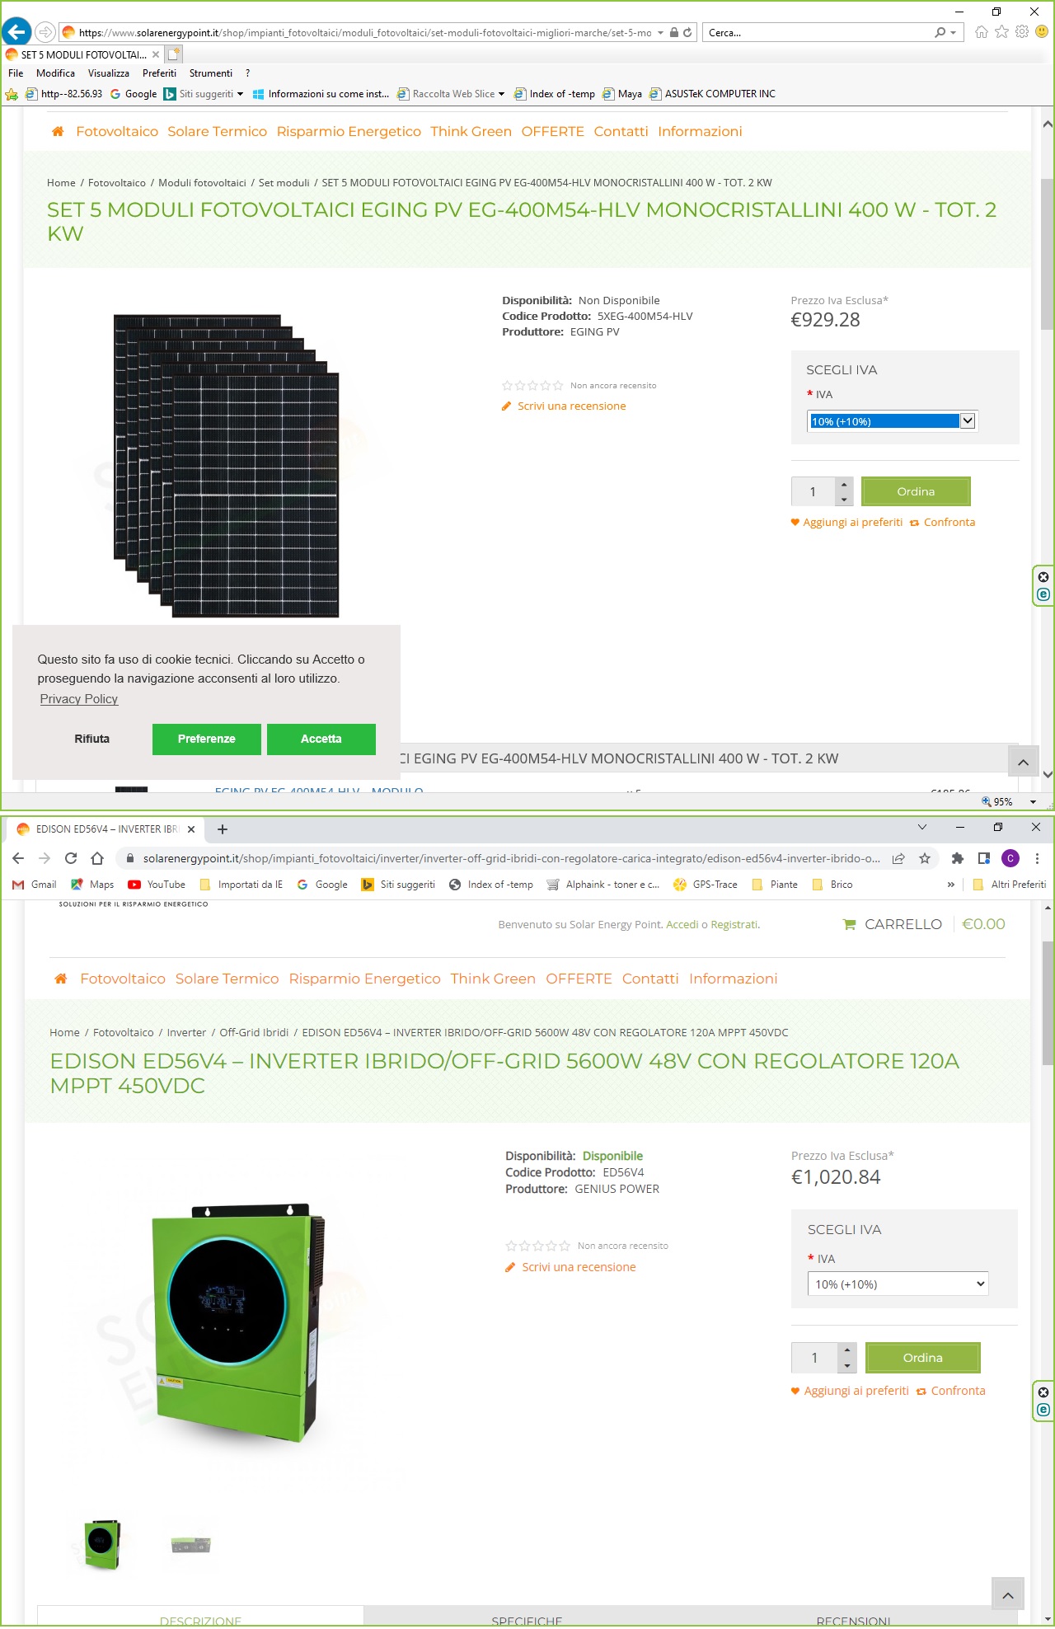Open IE favorites star icon
1055x1629 pixels.
click(x=1001, y=32)
